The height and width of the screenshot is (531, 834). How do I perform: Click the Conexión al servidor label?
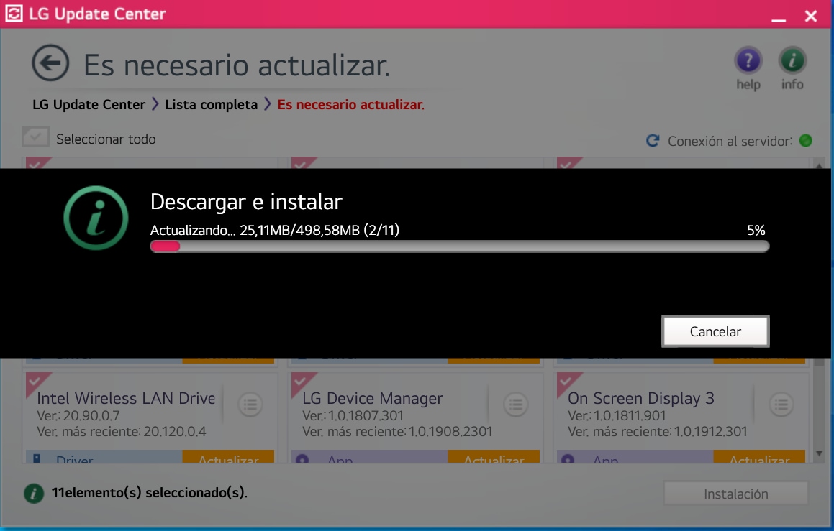pyautogui.click(x=730, y=142)
